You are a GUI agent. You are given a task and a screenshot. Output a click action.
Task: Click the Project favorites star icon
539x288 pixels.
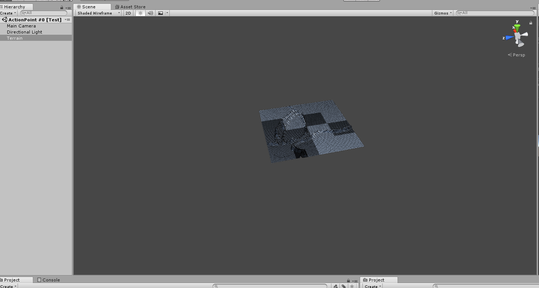(x=352, y=286)
